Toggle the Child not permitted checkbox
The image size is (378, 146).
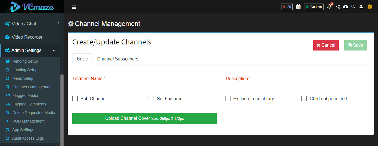[x=304, y=99]
